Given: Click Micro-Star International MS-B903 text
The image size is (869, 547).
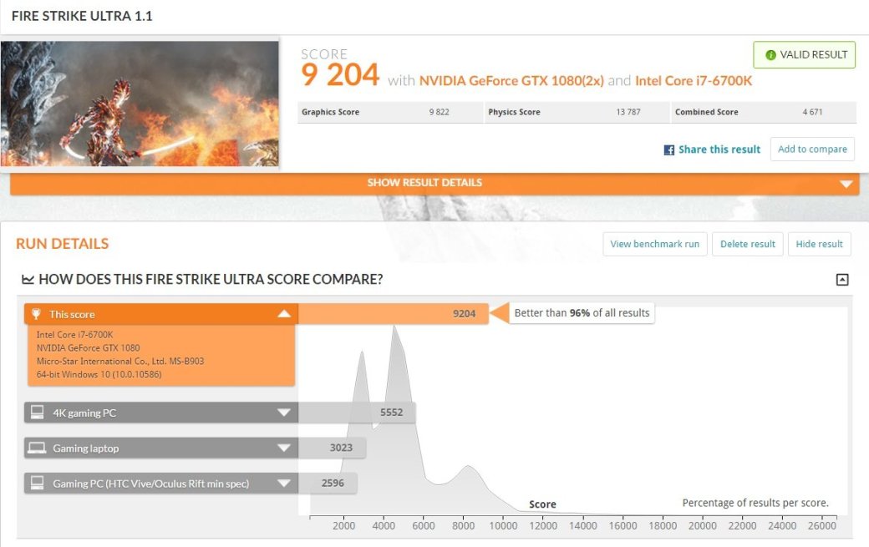Looking at the screenshot, I should [x=120, y=361].
